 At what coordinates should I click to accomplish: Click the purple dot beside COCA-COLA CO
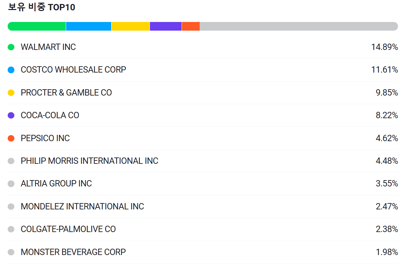click(11, 116)
